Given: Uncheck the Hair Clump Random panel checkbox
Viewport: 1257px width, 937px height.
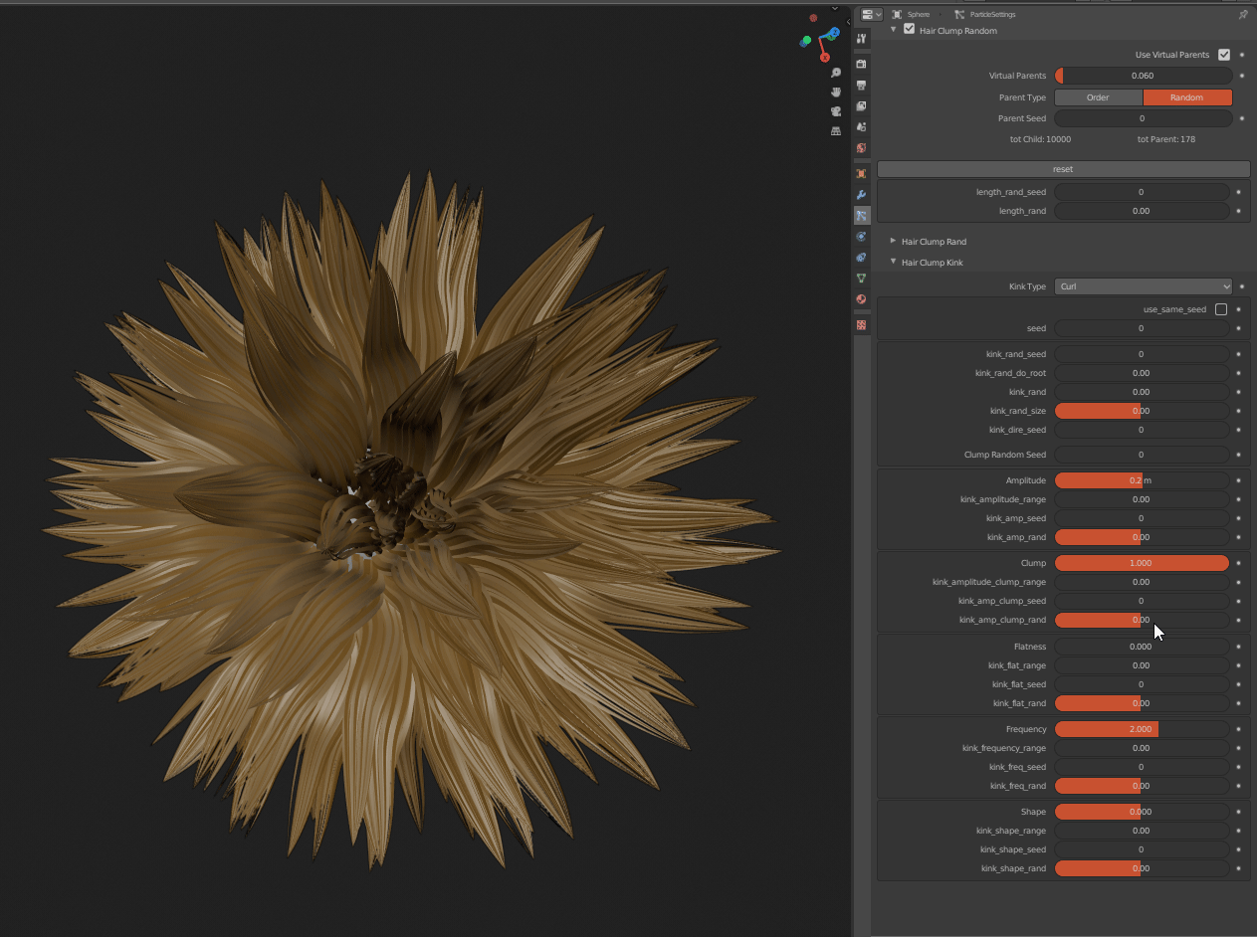Looking at the screenshot, I should (x=909, y=30).
